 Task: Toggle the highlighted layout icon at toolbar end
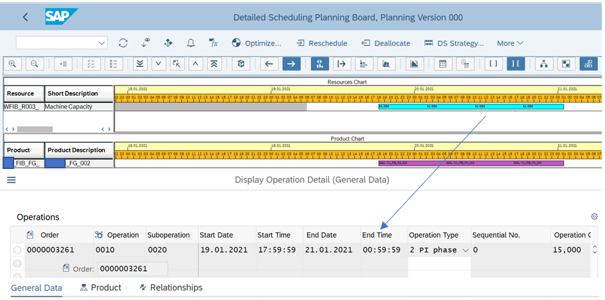588,64
